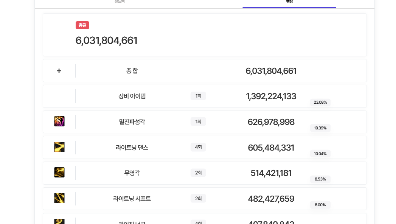Click the 10.39% percentage badge
This screenshot has width=396, height=224.
(320, 128)
